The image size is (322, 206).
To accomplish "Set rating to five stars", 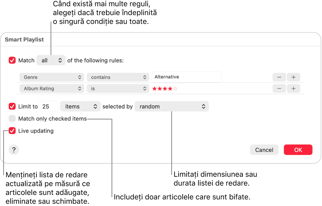I will tap(175, 89).
